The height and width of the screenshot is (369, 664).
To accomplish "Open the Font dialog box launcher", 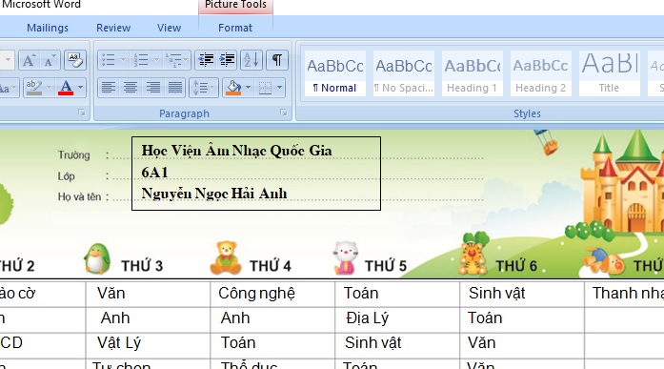I will pyautogui.click(x=81, y=113).
